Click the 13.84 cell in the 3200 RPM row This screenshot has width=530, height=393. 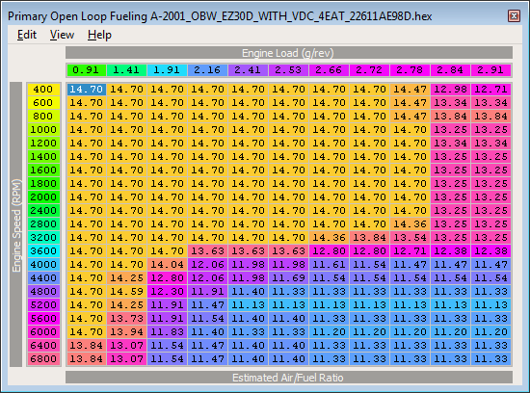tap(369, 238)
